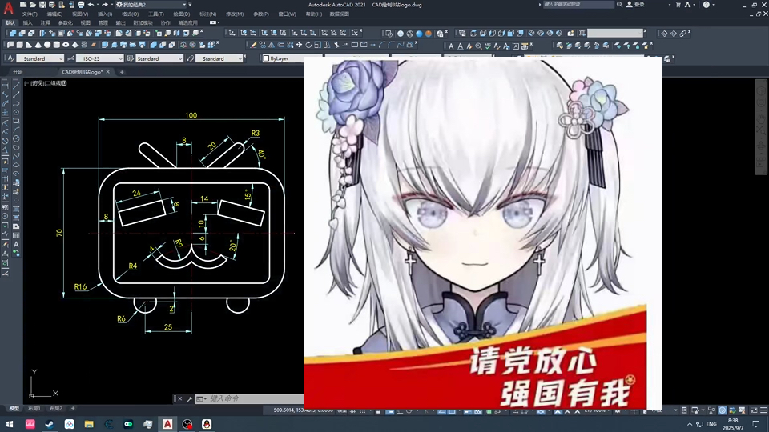Click the ByLayer color swatch box
769x432 pixels.
tap(266, 58)
